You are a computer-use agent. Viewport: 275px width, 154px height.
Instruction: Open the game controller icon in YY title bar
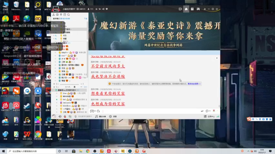[x=198, y=9]
